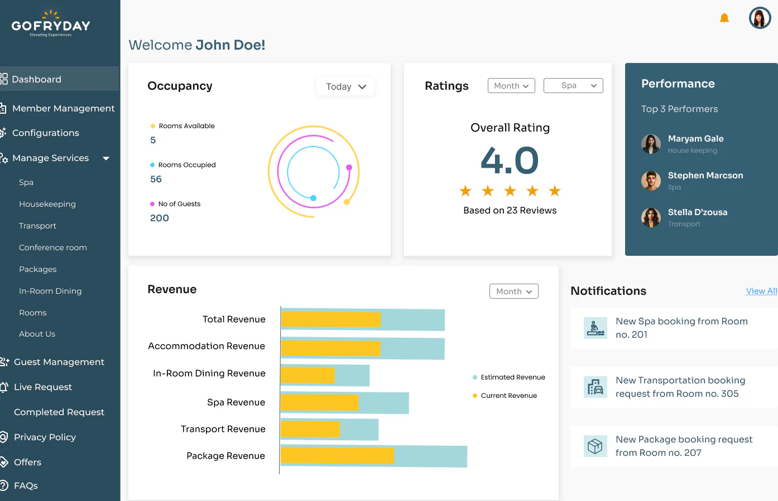This screenshot has height=501, width=778.
Task: Open Guest Management in the sidebar
Action: pos(59,362)
